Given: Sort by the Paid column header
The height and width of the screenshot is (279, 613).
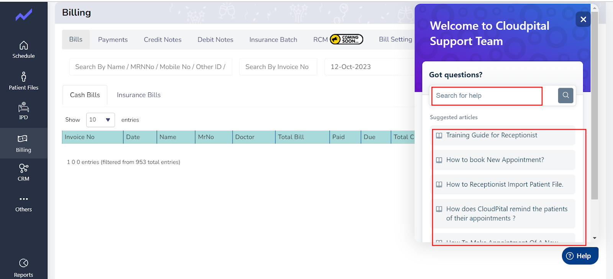Looking at the screenshot, I should tap(345, 137).
